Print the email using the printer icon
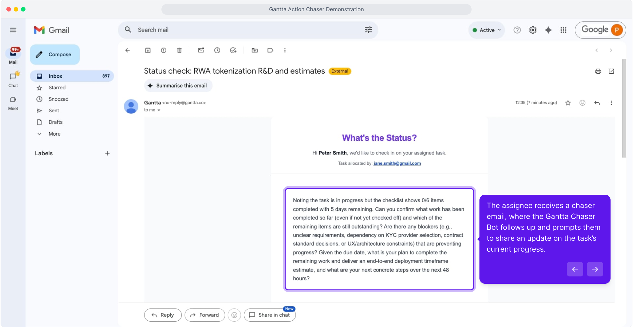This screenshot has width=633, height=327. 598,71
